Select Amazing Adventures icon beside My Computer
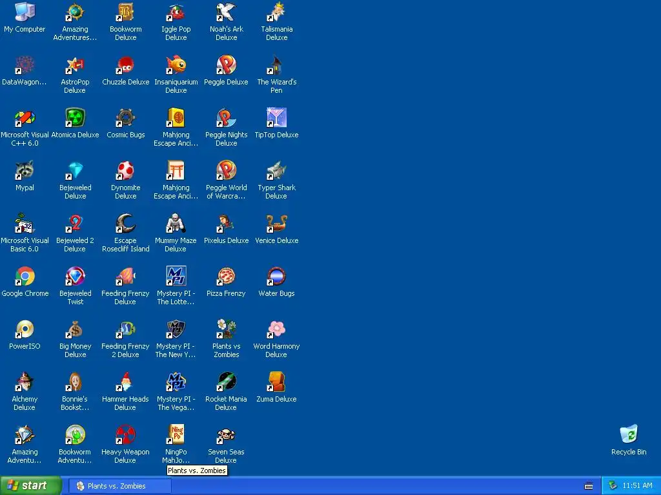Viewport: 661px width, 495px height. 75,12
